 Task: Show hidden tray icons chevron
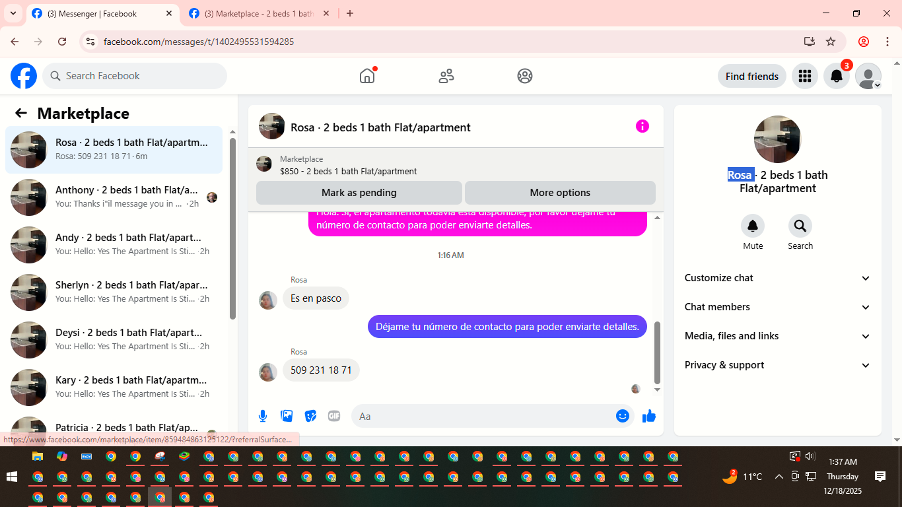pyautogui.click(x=779, y=477)
